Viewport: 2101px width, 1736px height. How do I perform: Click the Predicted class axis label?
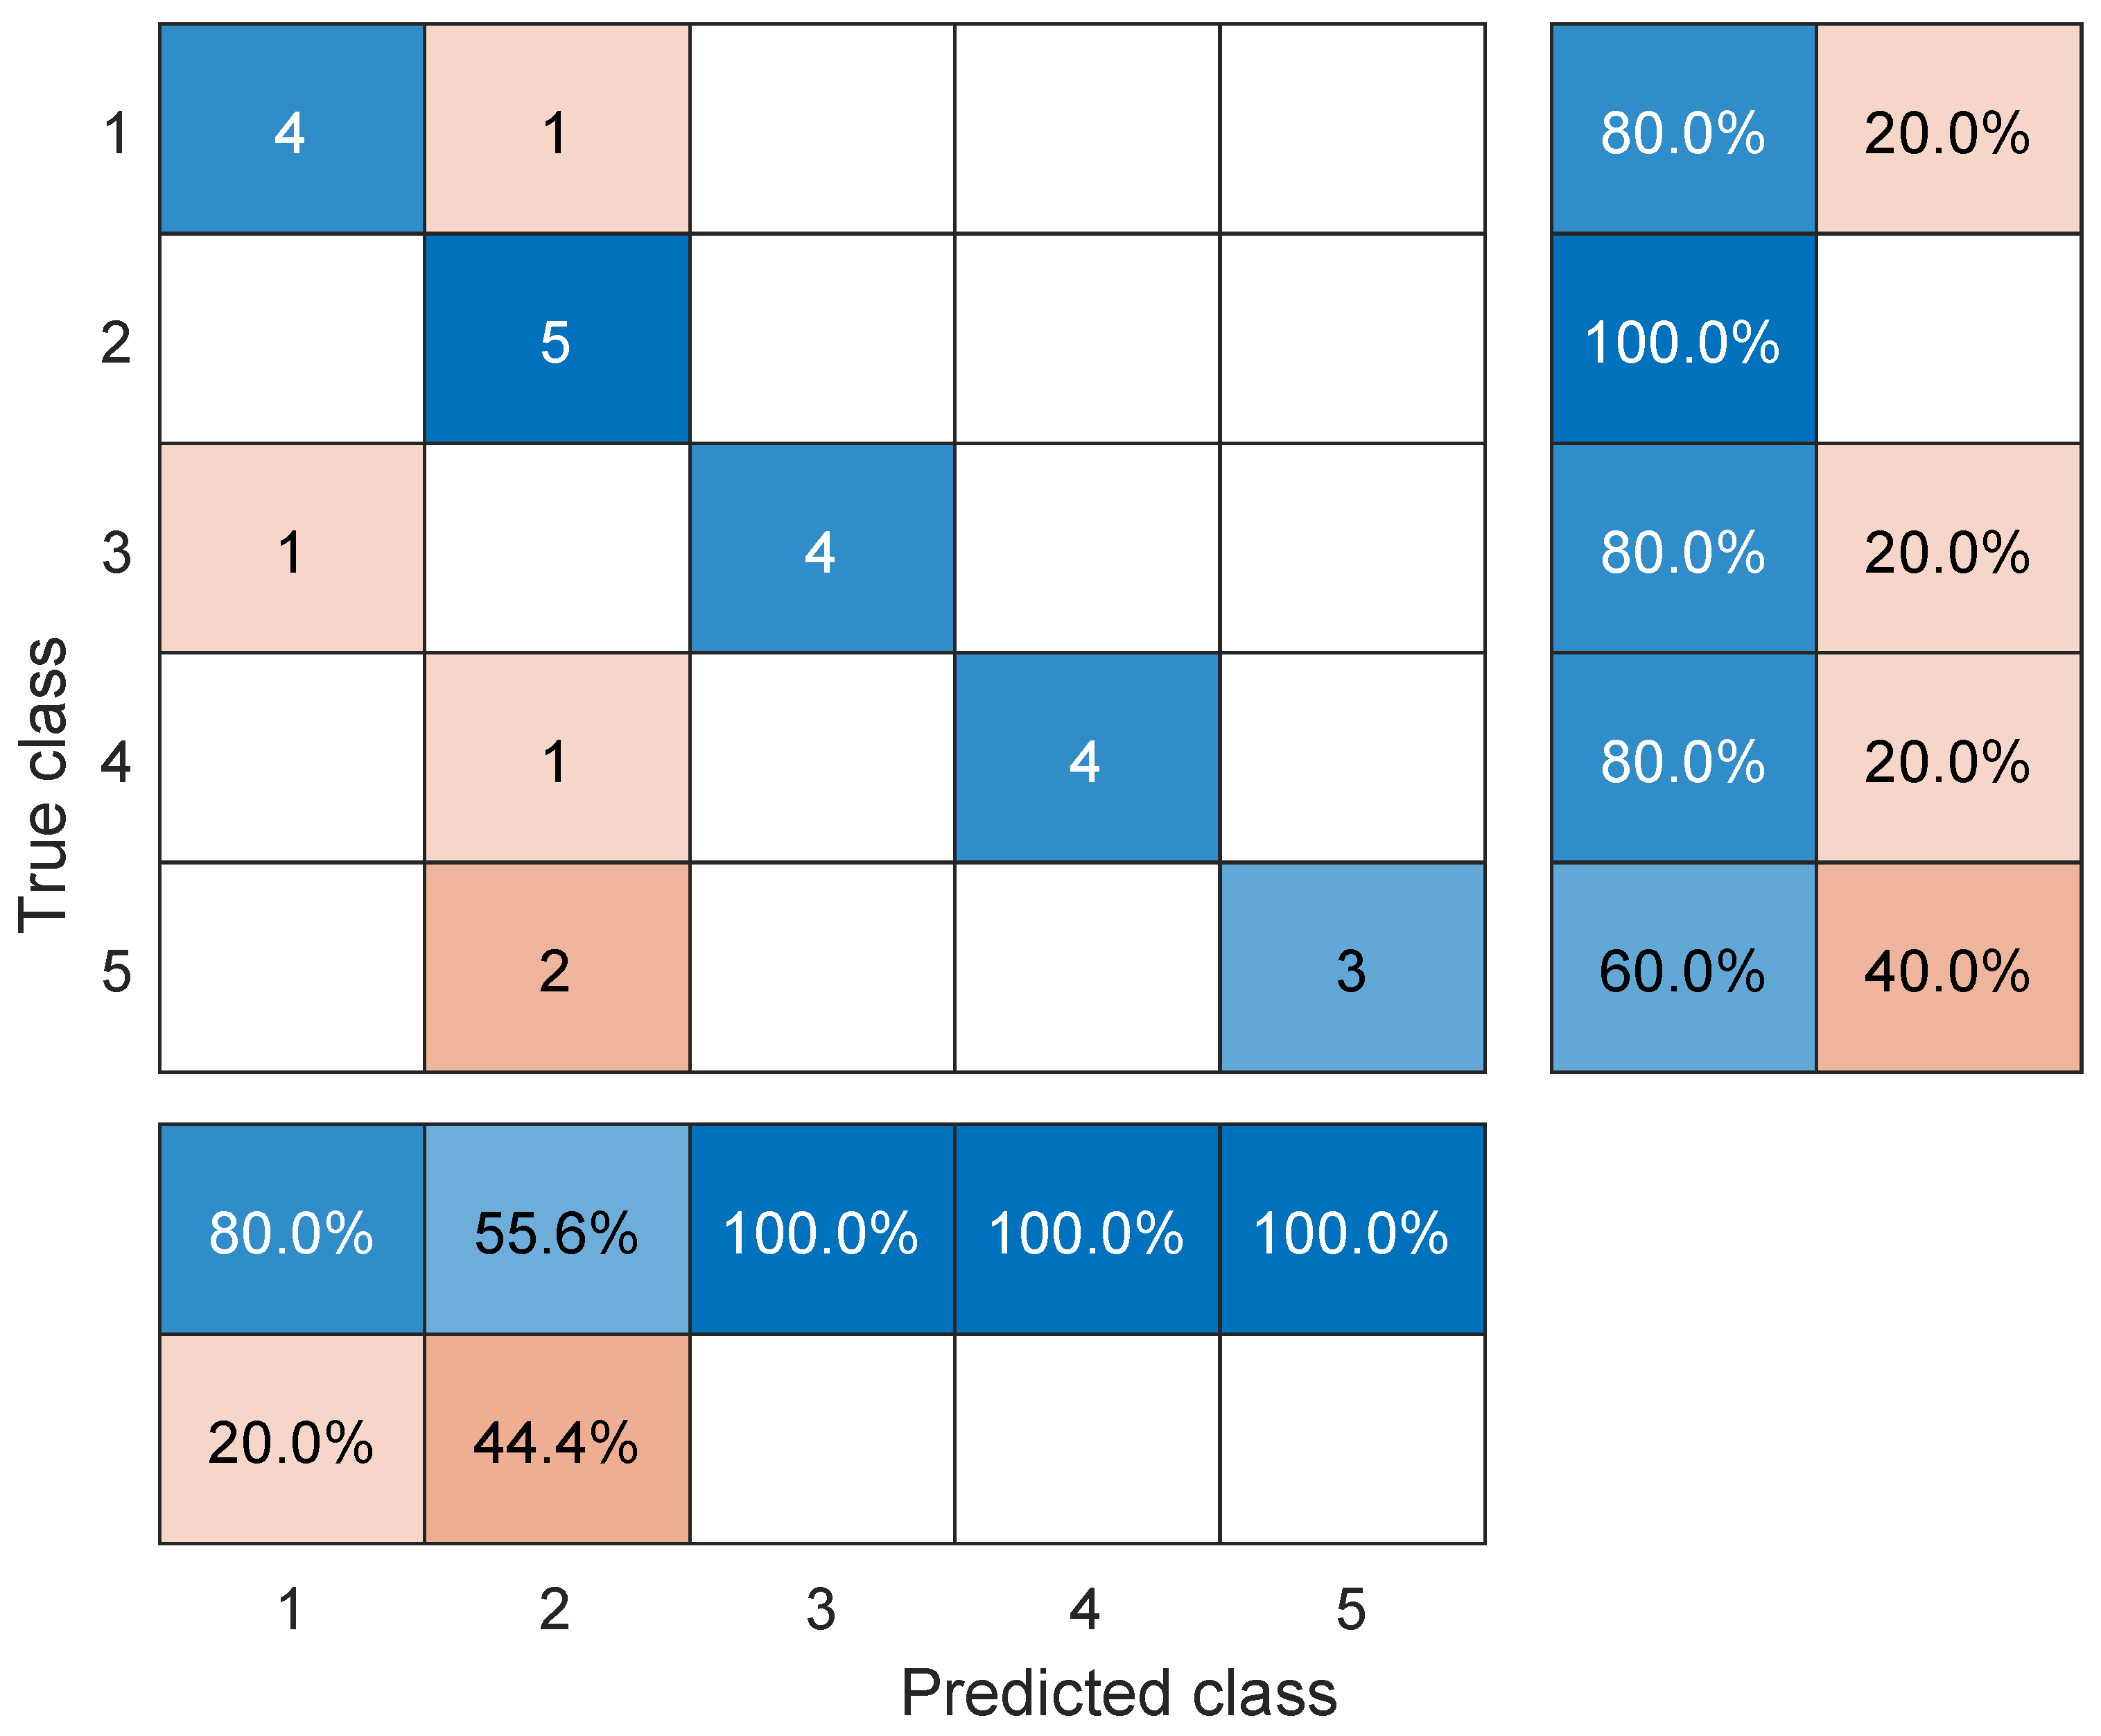(1118, 1692)
